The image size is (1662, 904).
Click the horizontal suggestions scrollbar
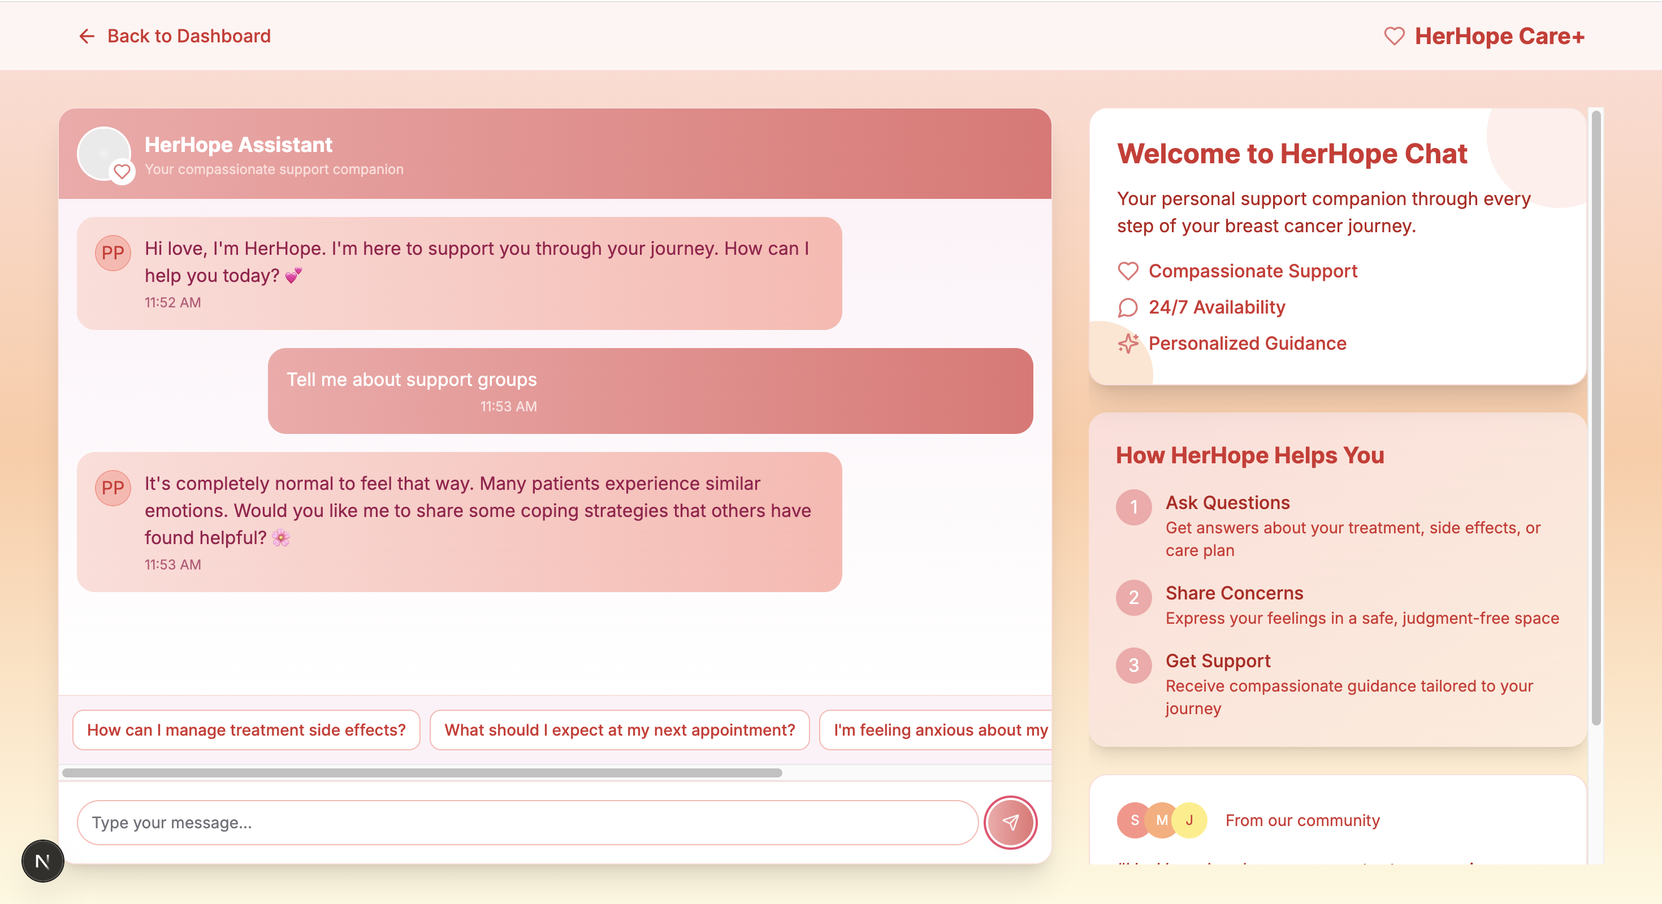(x=422, y=772)
